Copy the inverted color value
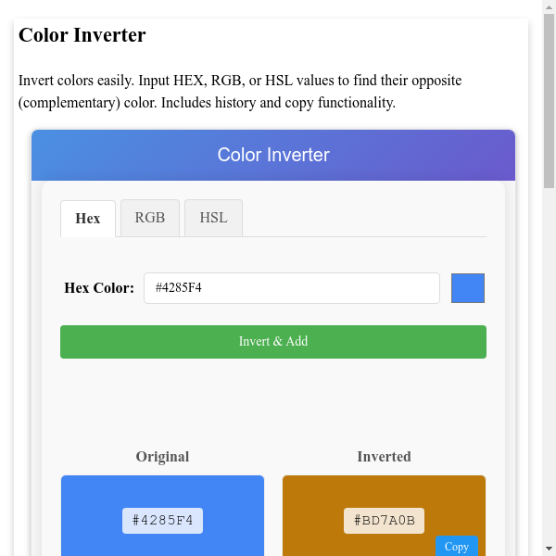Viewport: 556px width, 556px height. (x=456, y=546)
